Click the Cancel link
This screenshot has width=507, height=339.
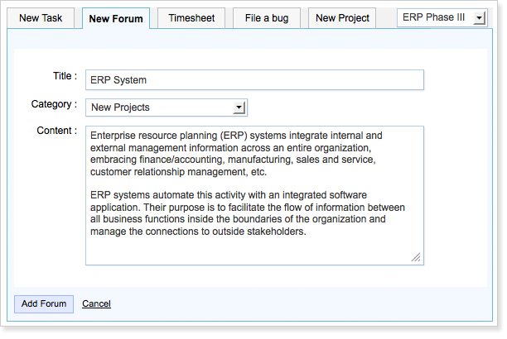coord(96,303)
